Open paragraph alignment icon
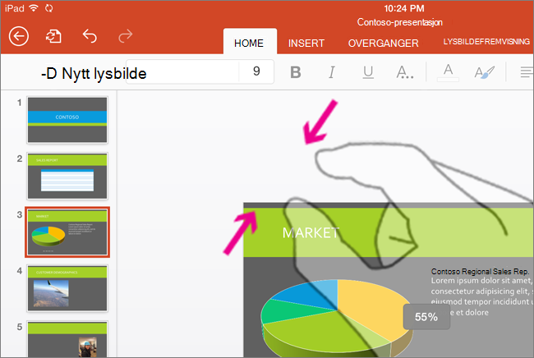The image size is (534, 358). pos(527,72)
